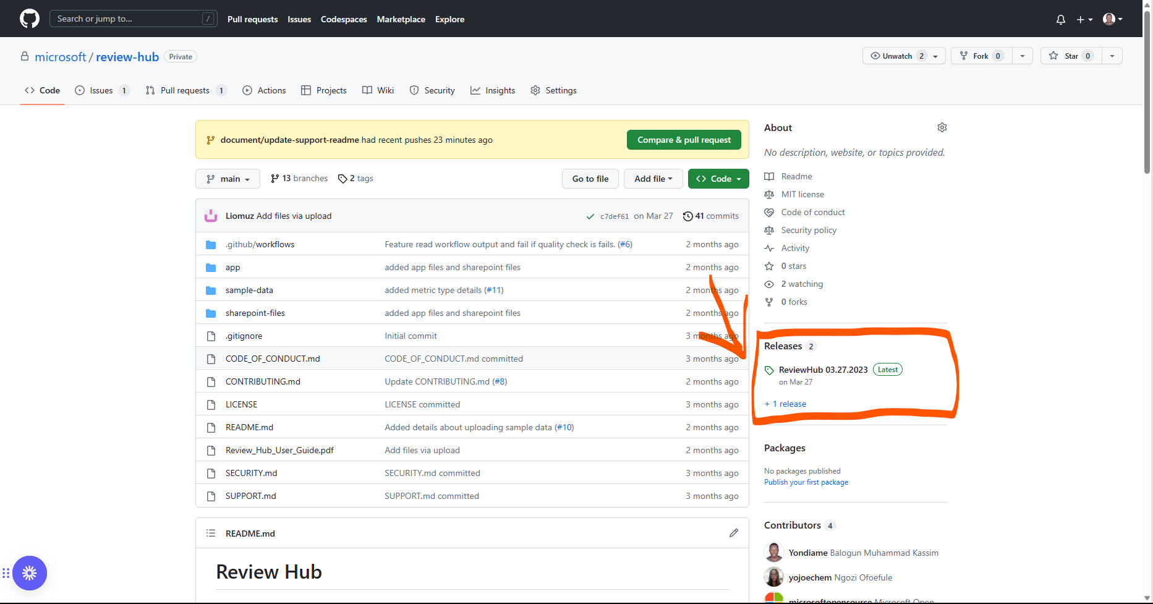Click the Compare & pull request button

[683, 140]
